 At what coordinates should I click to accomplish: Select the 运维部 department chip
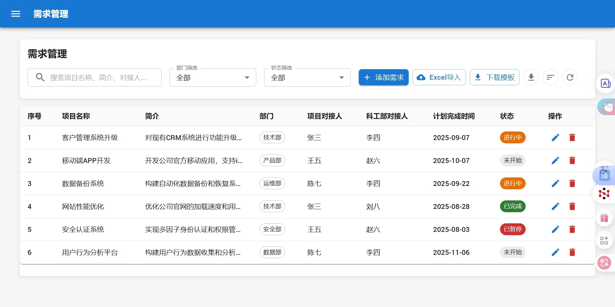click(272, 183)
